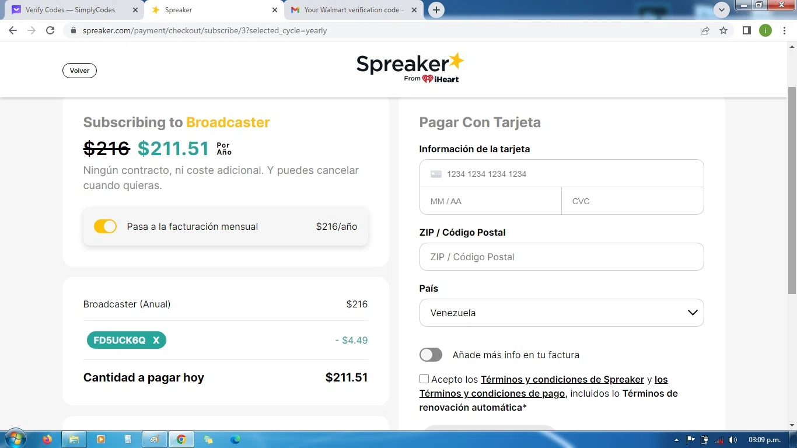797x448 pixels.
Task: Reload the Spreaker checkout page
Action: (x=50, y=30)
